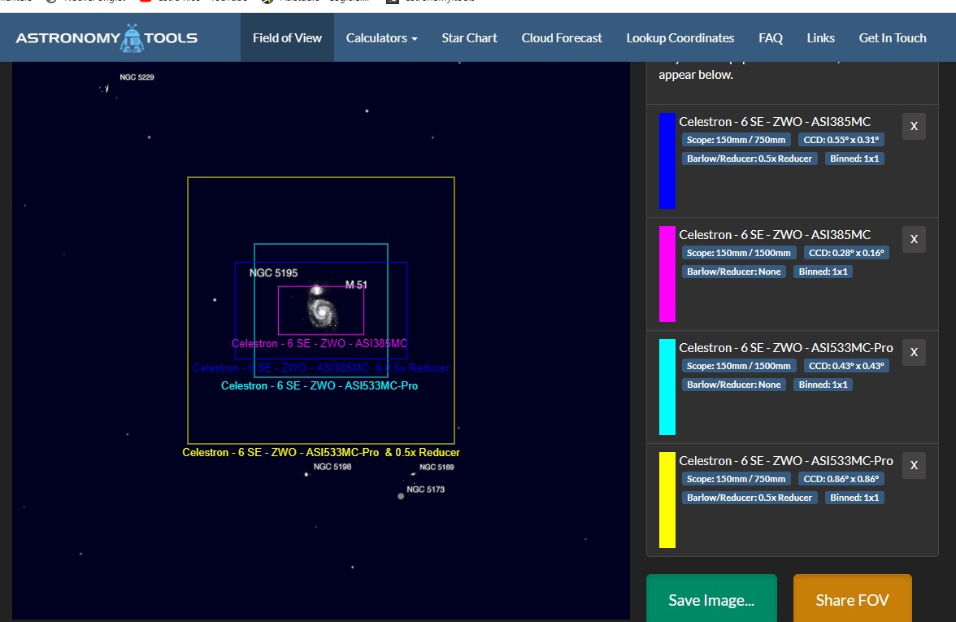Click Binned: 1x1 tag in the magenta entry
Image resolution: width=956 pixels, height=622 pixels.
click(823, 272)
